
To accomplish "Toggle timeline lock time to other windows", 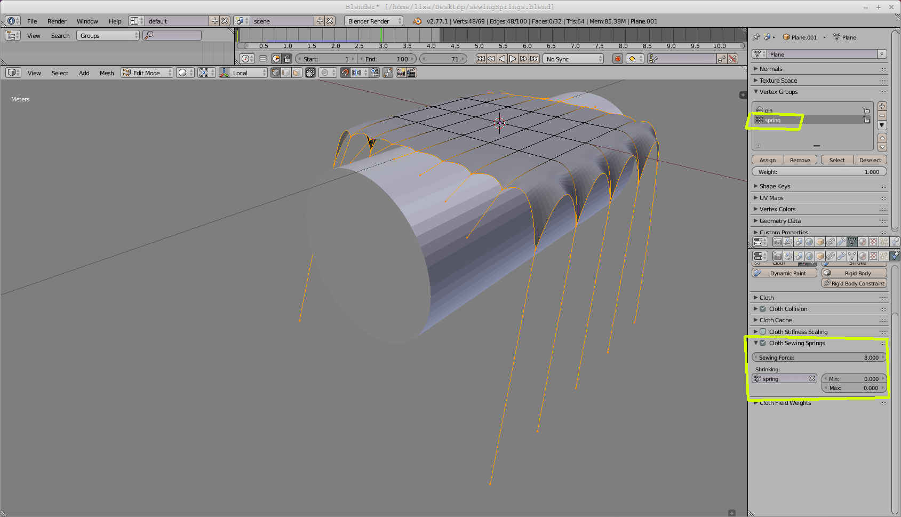I will click(x=287, y=59).
